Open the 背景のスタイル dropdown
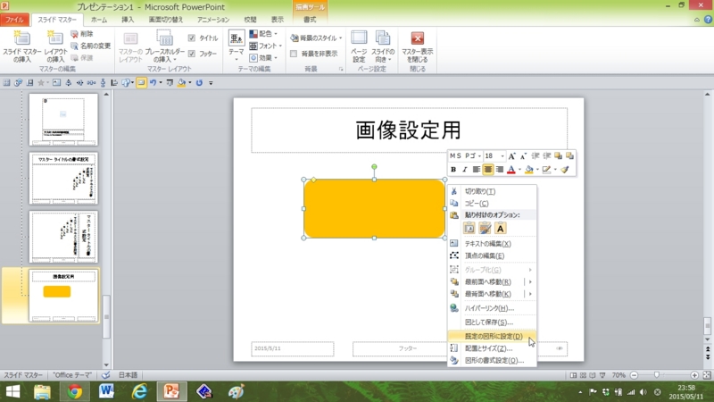Viewport: 714px width, 402px height. (x=316, y=38)
